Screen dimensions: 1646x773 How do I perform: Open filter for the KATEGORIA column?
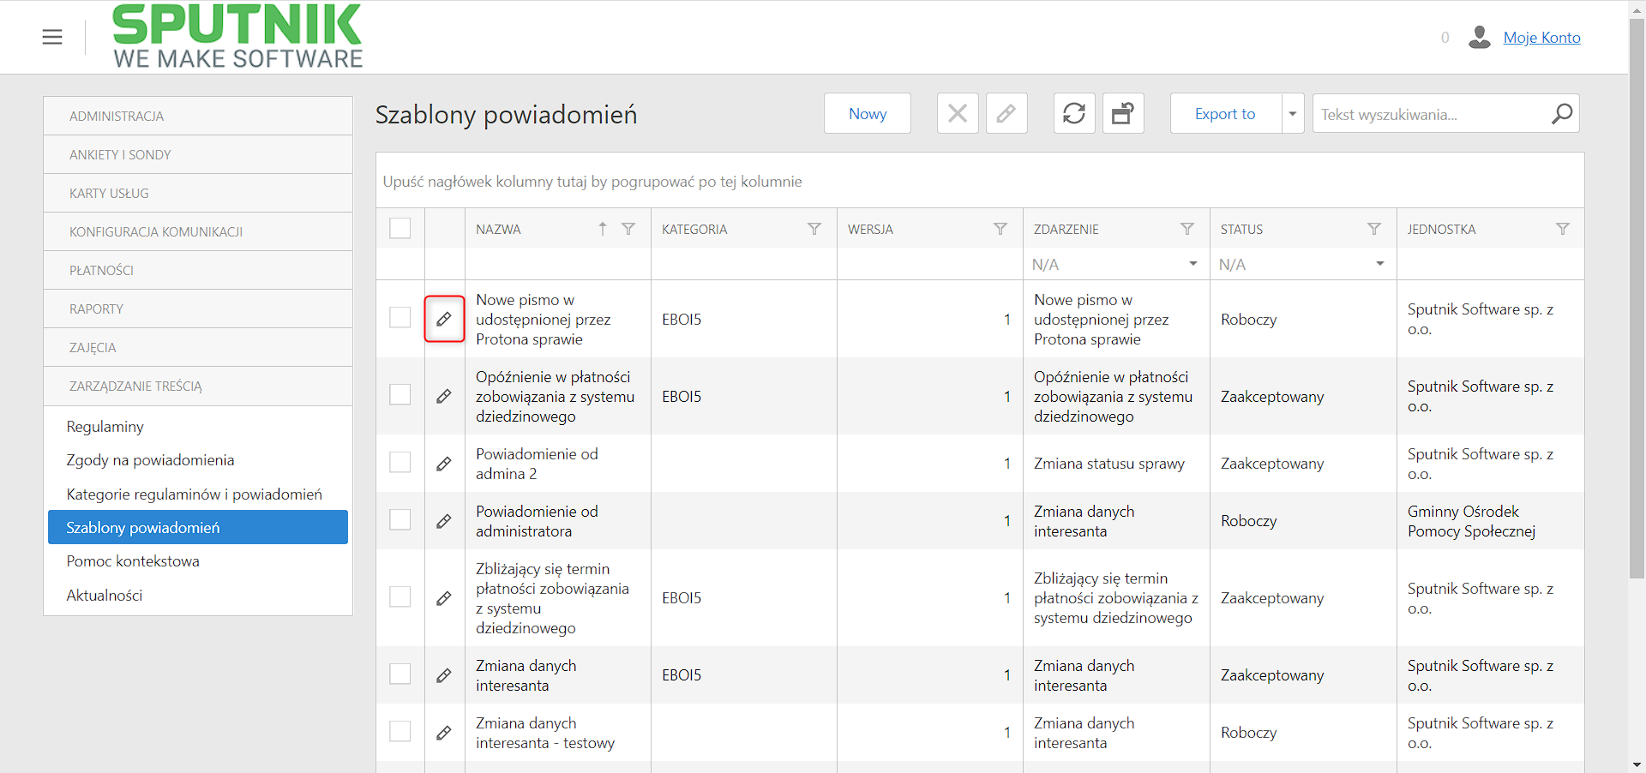coord(814,229)
